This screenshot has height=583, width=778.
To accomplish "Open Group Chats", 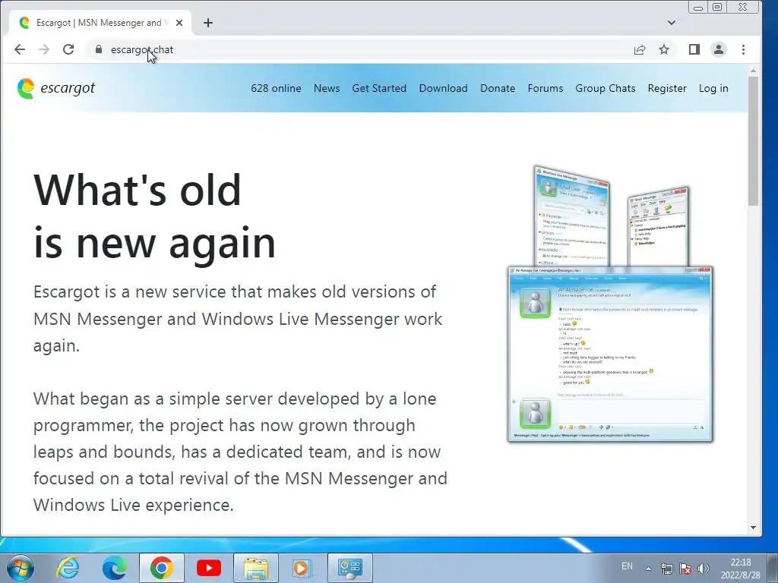I will [606, 88].
